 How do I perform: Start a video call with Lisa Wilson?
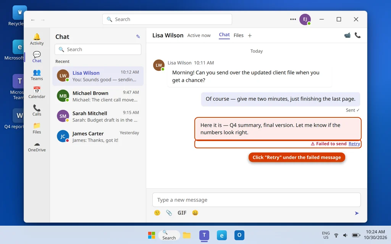point(347,35)
